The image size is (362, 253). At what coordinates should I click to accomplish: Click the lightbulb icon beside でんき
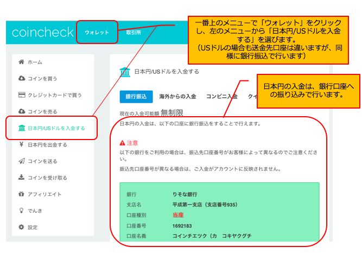(x=21, y=211)
